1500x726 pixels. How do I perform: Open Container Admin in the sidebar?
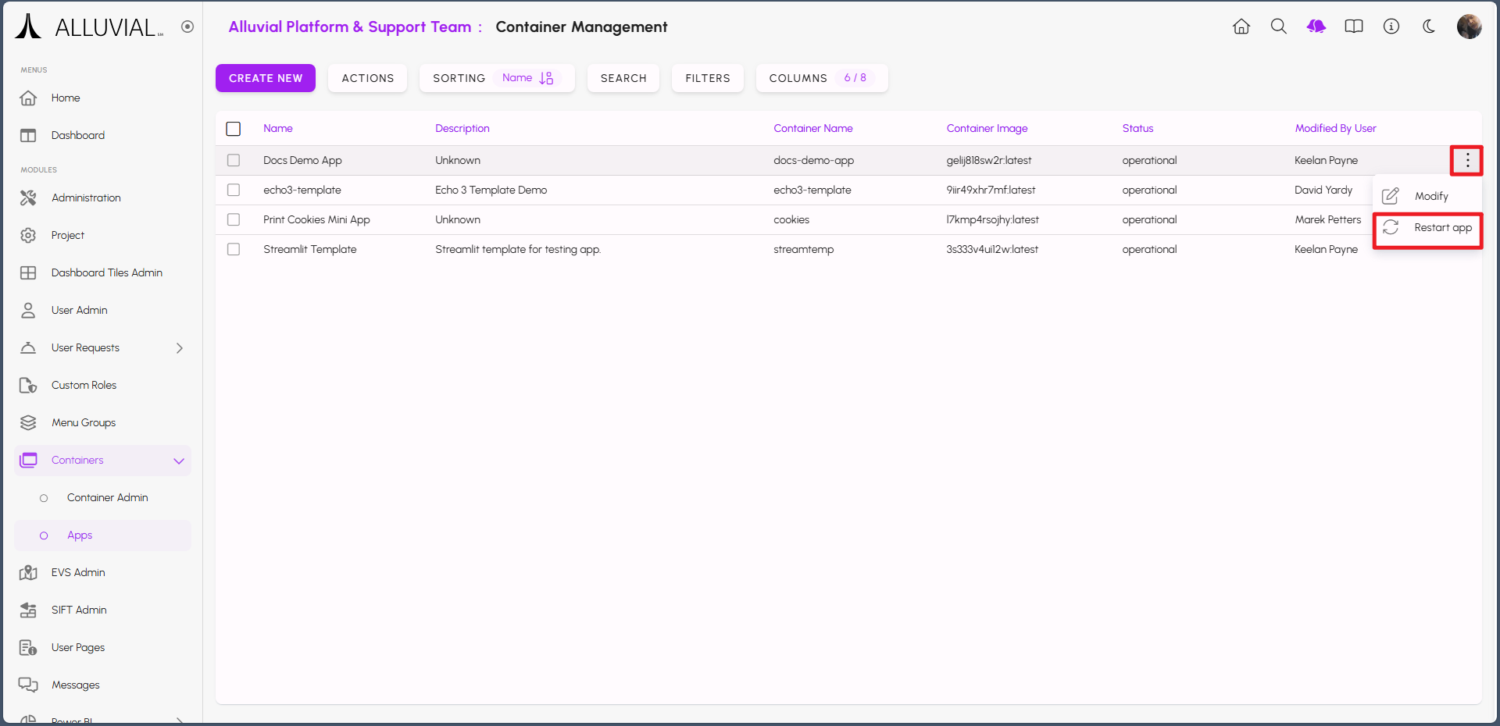point(107,498)
